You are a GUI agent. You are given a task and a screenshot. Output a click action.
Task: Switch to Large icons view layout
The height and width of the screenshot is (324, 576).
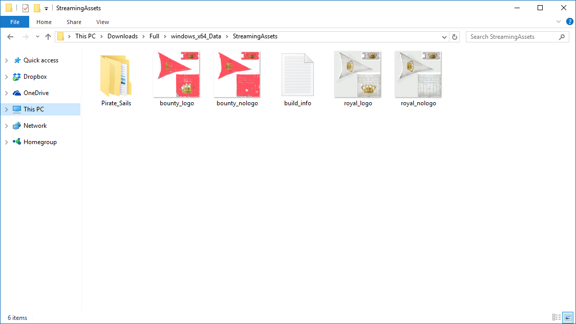(x=568, y=317)
